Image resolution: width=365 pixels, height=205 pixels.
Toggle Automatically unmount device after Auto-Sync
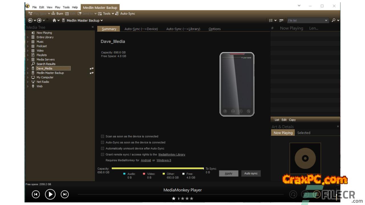tap(103, 148)
